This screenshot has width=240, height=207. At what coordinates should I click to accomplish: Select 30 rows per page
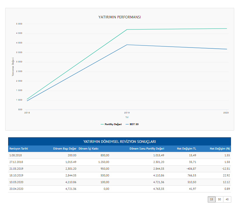click(219, 199)
